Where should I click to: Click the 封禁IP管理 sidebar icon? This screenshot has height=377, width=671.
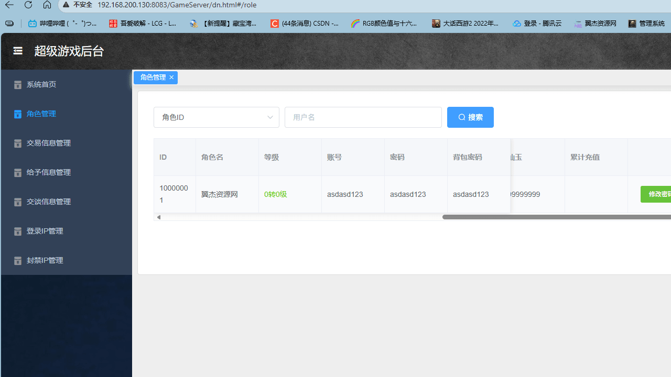[17, 260]
